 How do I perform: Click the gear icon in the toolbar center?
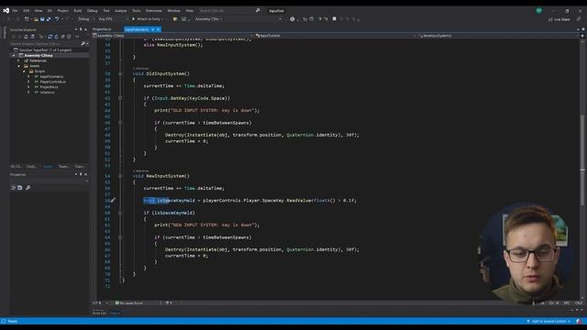tap(293, 19)
